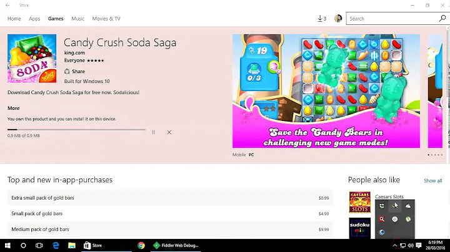450x252 pixels.
Task: Open the sudoku mix app tile
Action: (x=360, y=228)
